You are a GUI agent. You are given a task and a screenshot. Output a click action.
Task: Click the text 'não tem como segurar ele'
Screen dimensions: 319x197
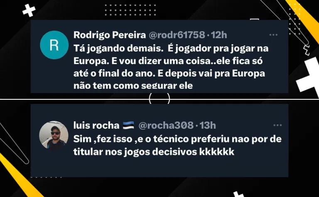[133, 86]
